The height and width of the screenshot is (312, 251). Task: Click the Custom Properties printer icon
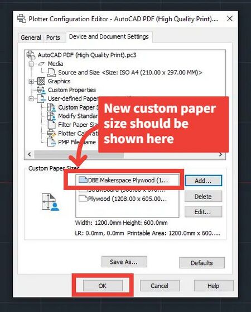pyautogui.click(x=41, y=89)
